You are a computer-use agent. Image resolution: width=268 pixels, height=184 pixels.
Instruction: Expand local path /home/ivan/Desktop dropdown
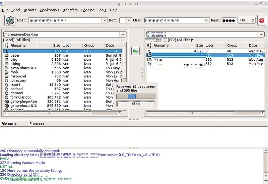click(x=123, y=35)
